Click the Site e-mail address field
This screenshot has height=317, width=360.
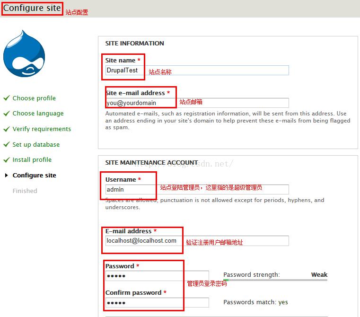point(196,103)
